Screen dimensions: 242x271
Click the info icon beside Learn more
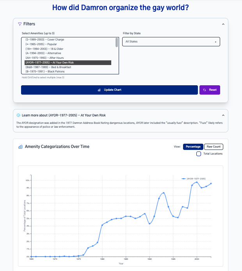tap(18, 115)
